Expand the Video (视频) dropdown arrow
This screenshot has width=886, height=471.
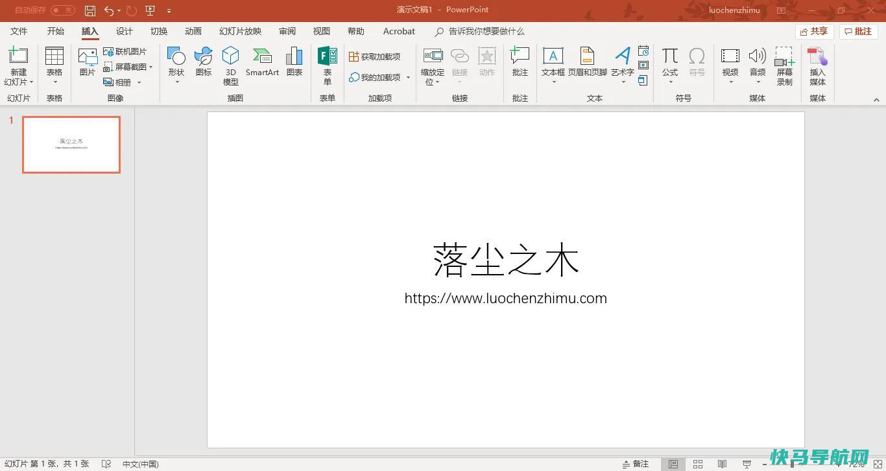click(x=730, y=82)
